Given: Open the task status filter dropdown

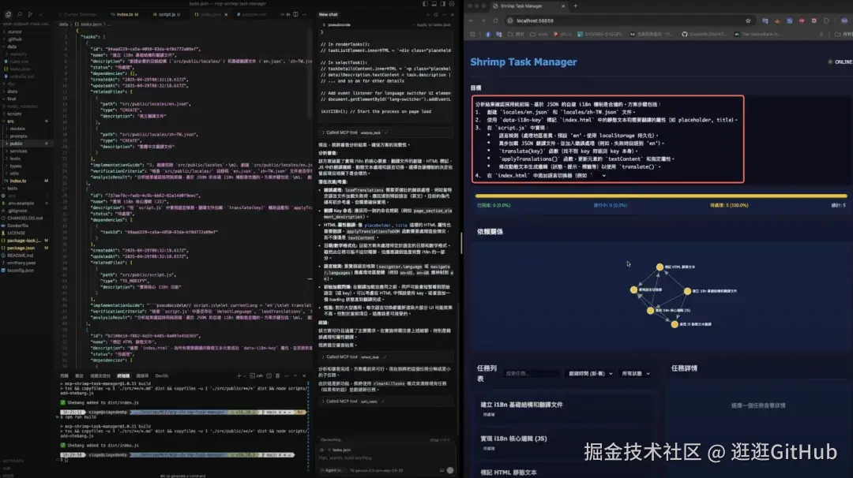Looking at the screenshot, I should point(635,374).
